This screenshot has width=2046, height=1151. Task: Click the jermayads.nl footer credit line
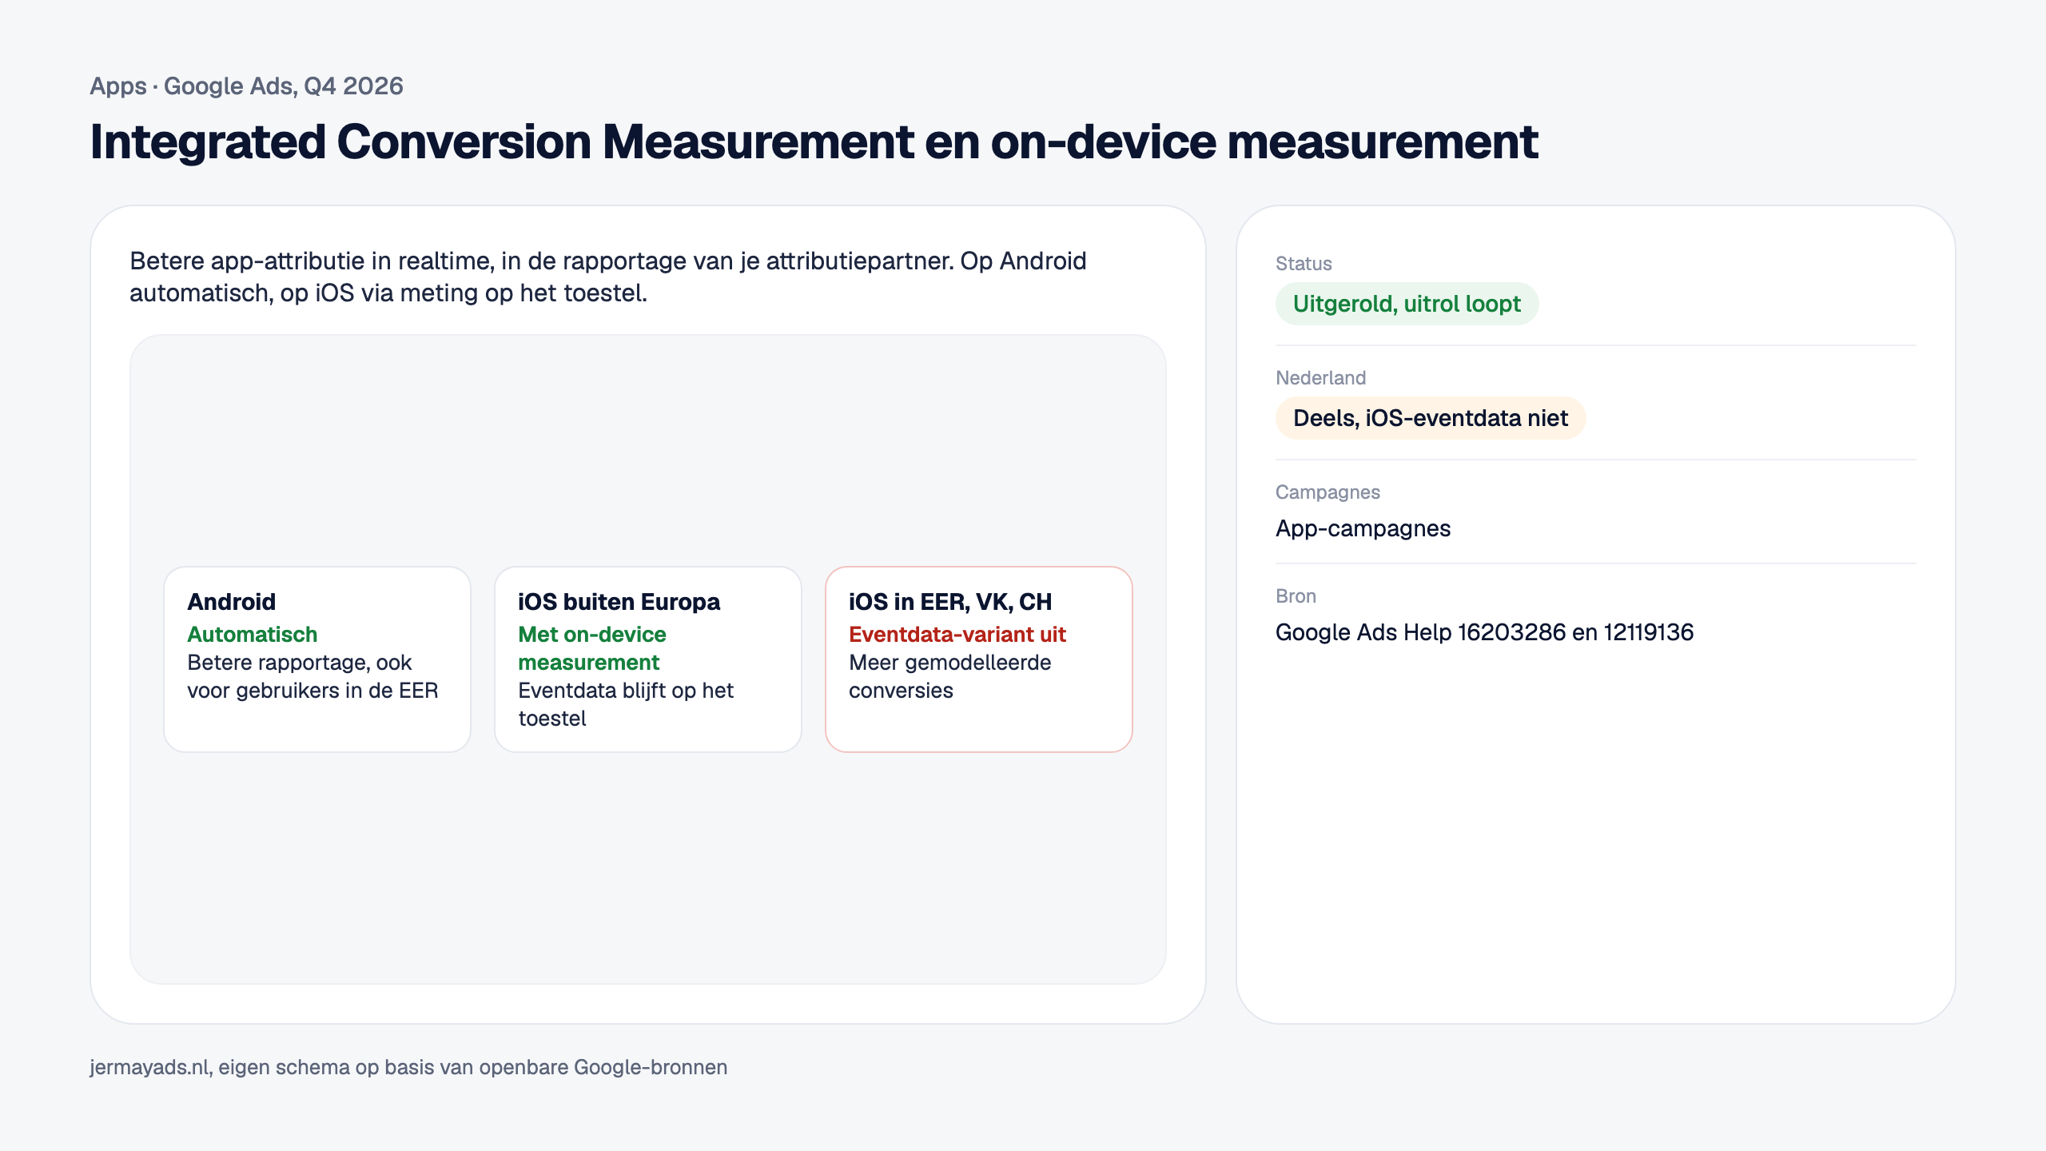408,1067
